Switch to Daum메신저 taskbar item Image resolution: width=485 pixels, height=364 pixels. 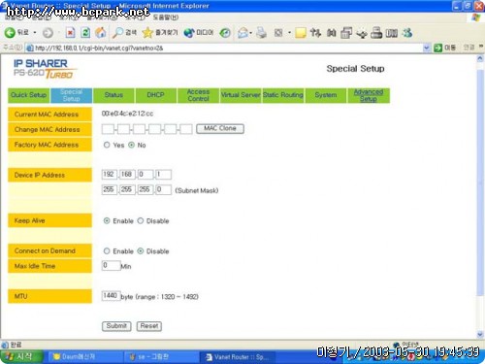click(85, 356)
